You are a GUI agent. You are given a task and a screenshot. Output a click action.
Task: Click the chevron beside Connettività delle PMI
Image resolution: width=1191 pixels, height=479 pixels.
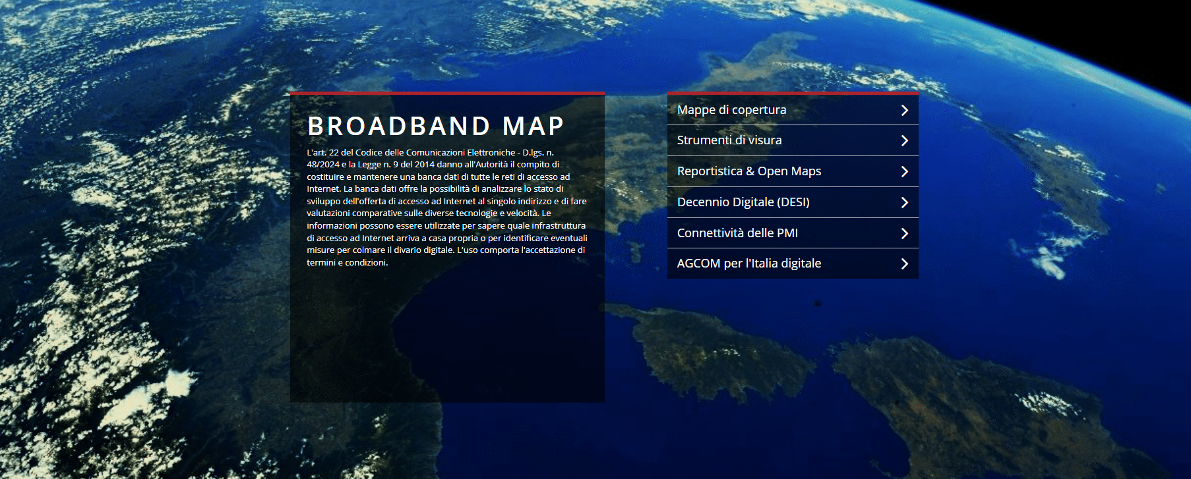(905, 234)
